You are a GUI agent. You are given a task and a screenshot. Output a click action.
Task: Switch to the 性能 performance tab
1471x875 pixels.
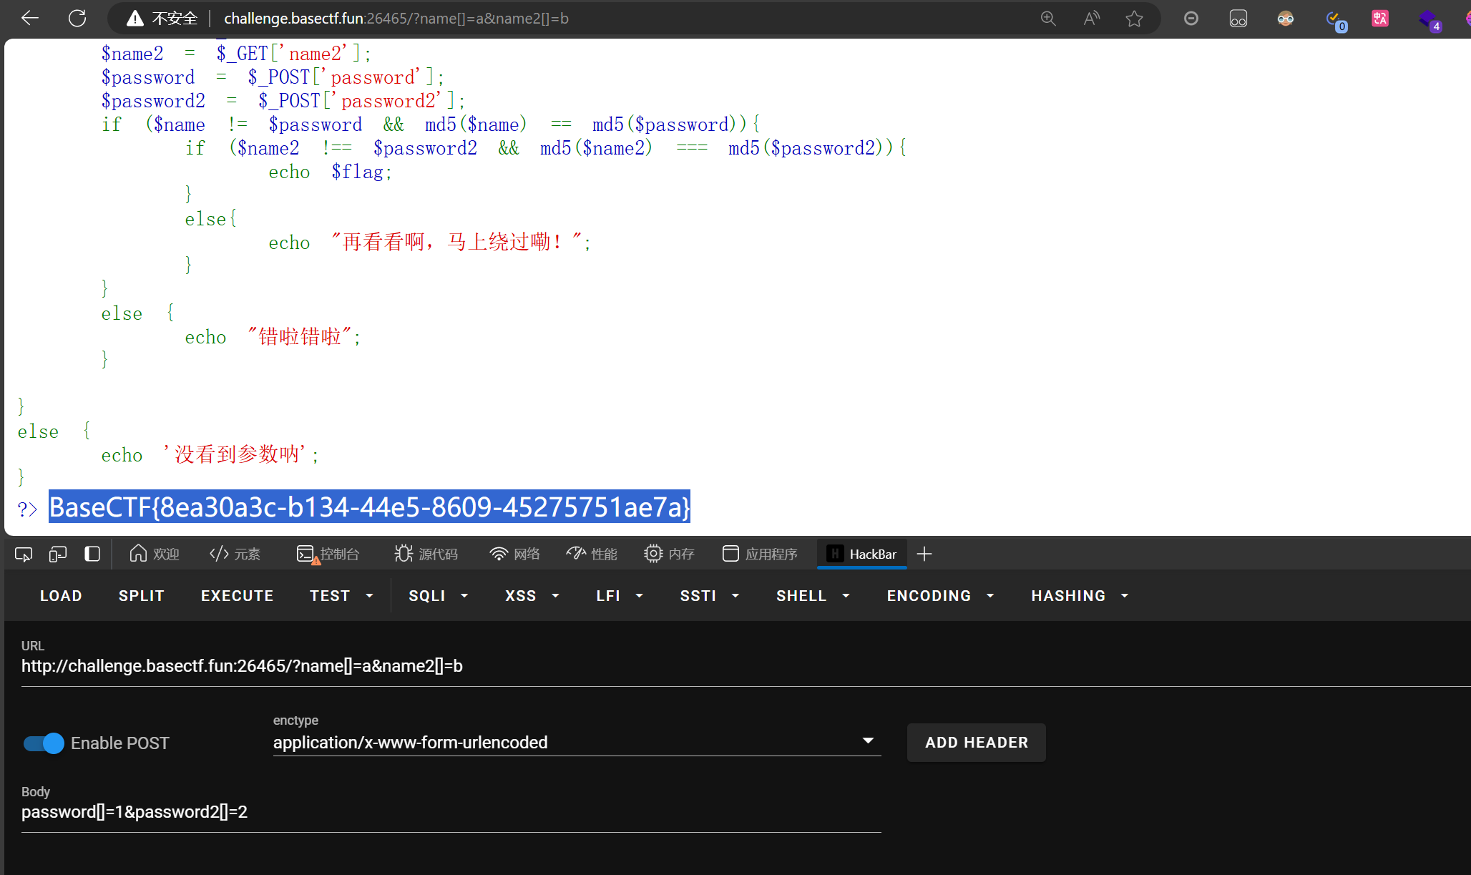click(x=592, y=554)
